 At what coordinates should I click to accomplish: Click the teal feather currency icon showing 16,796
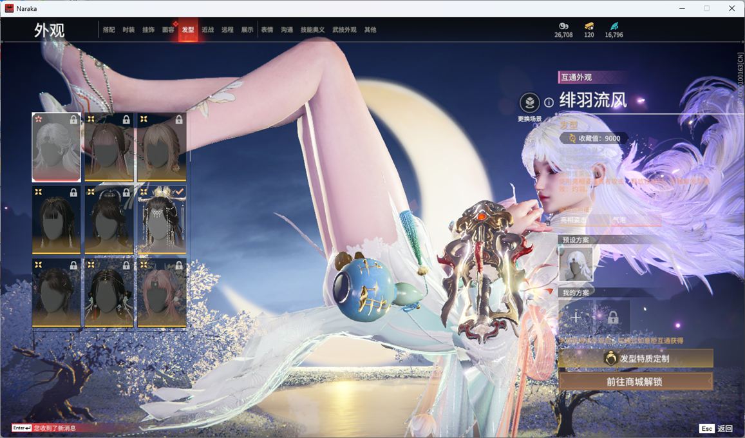coord(614,26)
